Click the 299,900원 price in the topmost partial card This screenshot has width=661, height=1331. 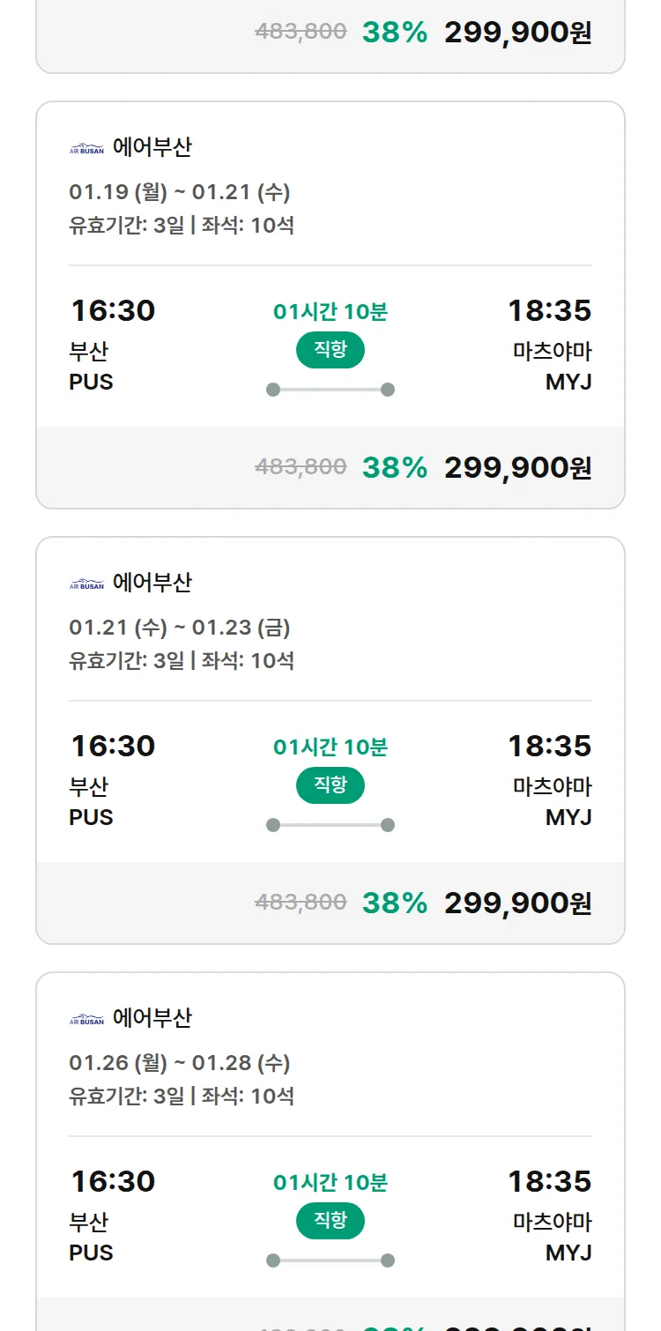[x=517, y=33]
